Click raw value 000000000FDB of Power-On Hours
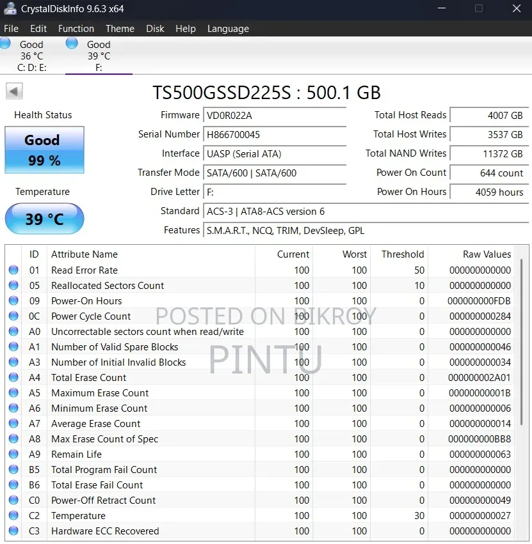The height and width of the screenshot is (544, 532). click(479, 301)
